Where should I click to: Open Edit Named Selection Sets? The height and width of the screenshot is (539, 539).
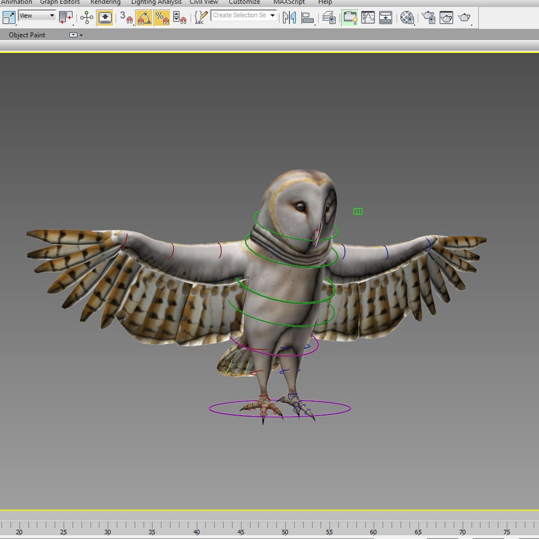[201, 17]
